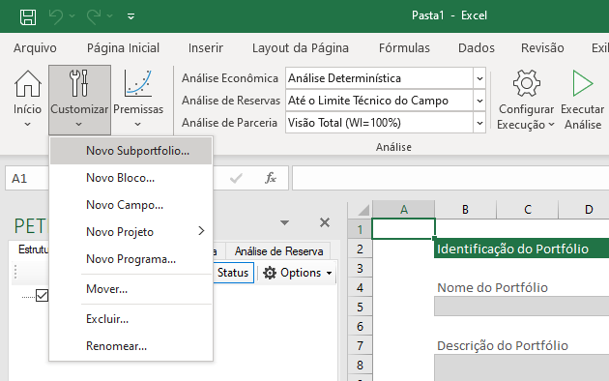Switch to Fórmulas tab
The image size is (609, 381).
point(404,48)
